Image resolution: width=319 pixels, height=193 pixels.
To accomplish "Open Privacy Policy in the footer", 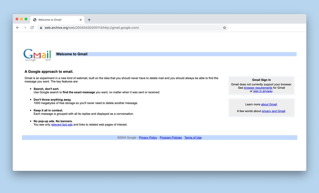I will (x=148, y=138).
